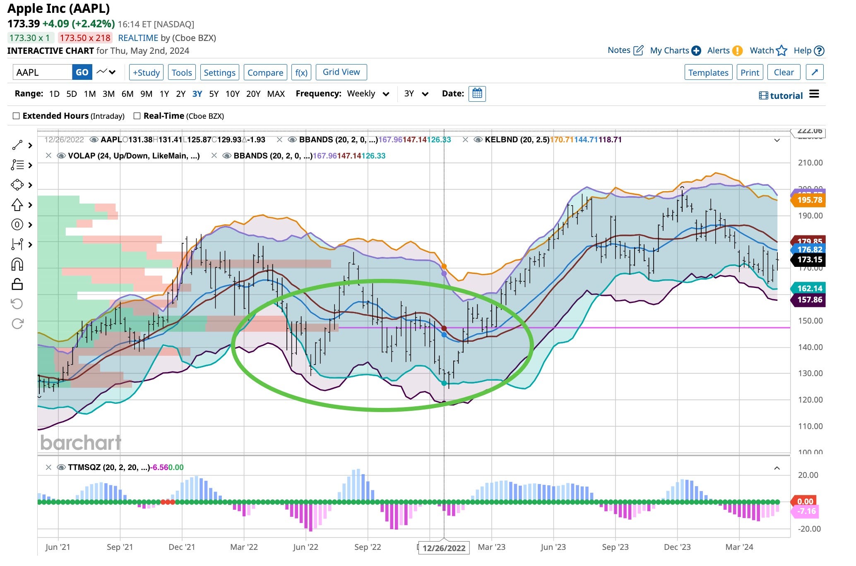
Task: Open the expand chart fullscreen arrow
Action: (815, 72)
